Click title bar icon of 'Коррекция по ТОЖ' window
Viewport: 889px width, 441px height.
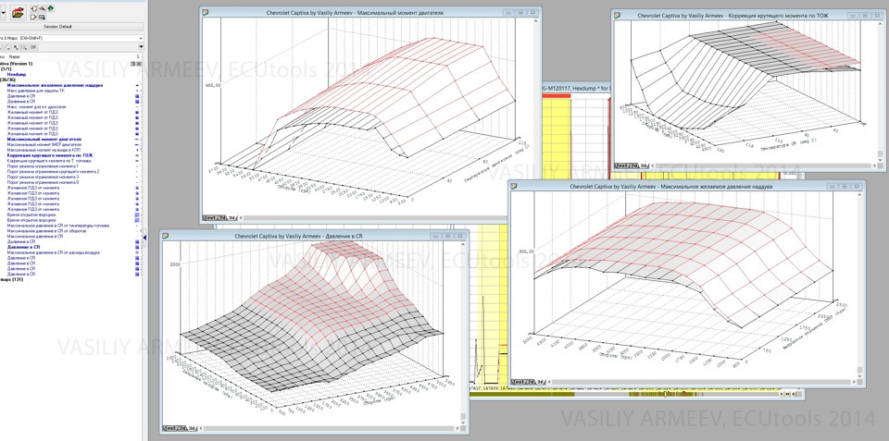620,16
